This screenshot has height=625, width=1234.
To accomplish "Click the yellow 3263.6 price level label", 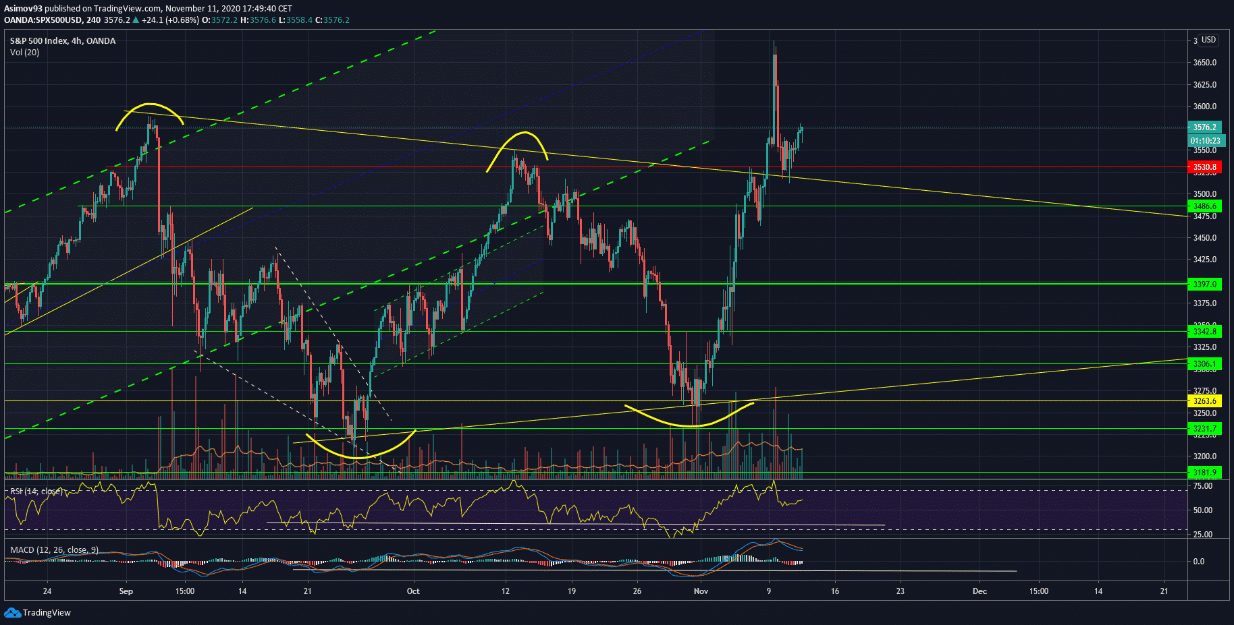I will pyautogui.click(x=1204, y=401).
